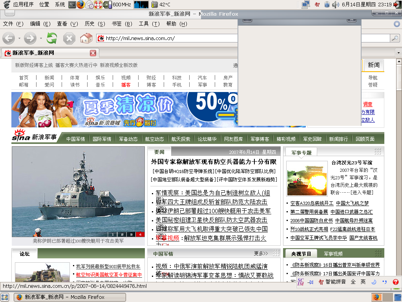Open the Forward button history dropdown arrow

coord(41,39)
